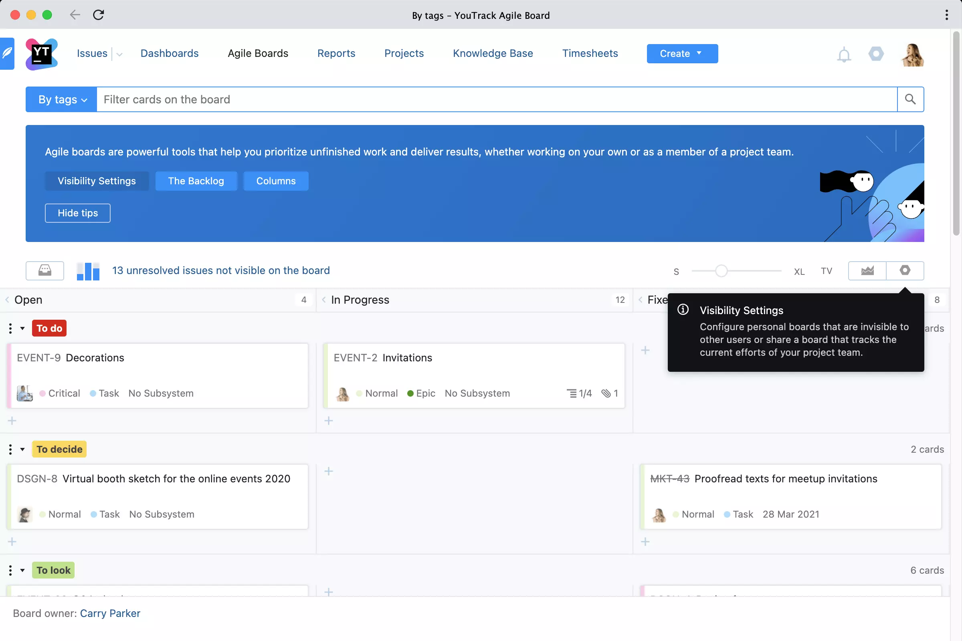Open the board settings gear icon
This screenshot has height=641, width=962.
[x=905, y=270]
